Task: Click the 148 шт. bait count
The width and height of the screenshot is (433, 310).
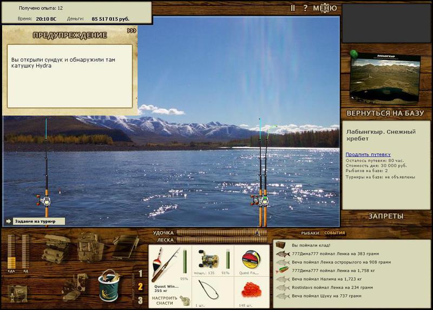Action: 246,305
